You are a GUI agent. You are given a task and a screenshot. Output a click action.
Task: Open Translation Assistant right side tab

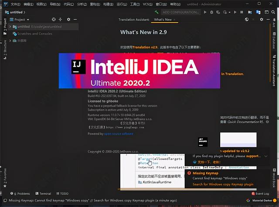[x=274, y=70]
